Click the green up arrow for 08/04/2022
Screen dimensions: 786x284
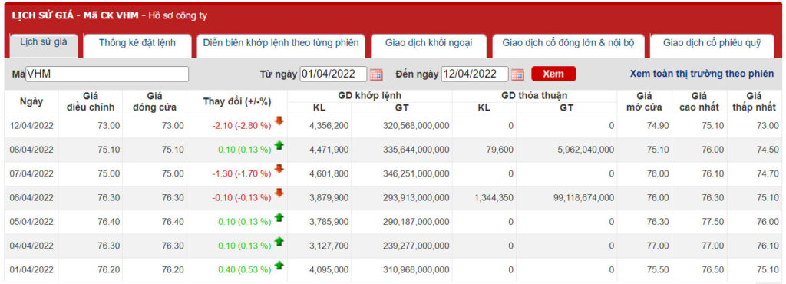pos(279,145)
